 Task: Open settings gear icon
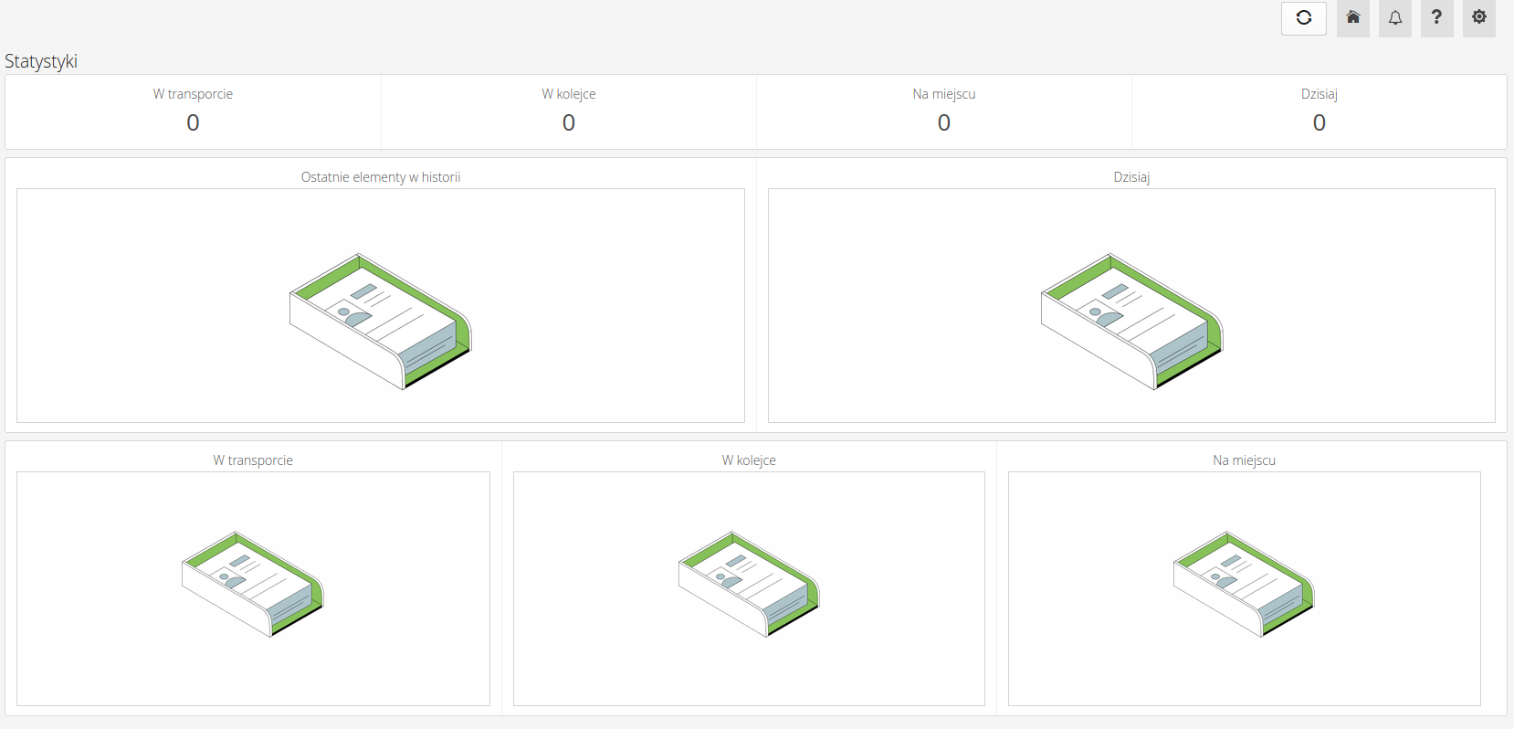click(1478, 18)
